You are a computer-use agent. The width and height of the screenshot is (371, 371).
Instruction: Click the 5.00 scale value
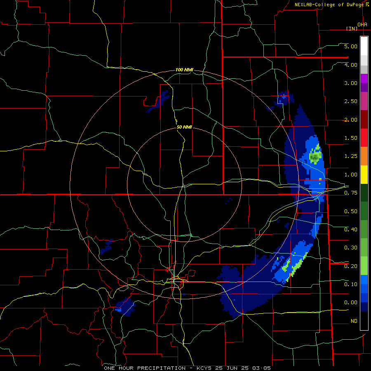(351, 46)
